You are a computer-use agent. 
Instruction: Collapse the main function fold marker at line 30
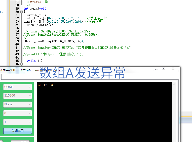tap(21, 12)
